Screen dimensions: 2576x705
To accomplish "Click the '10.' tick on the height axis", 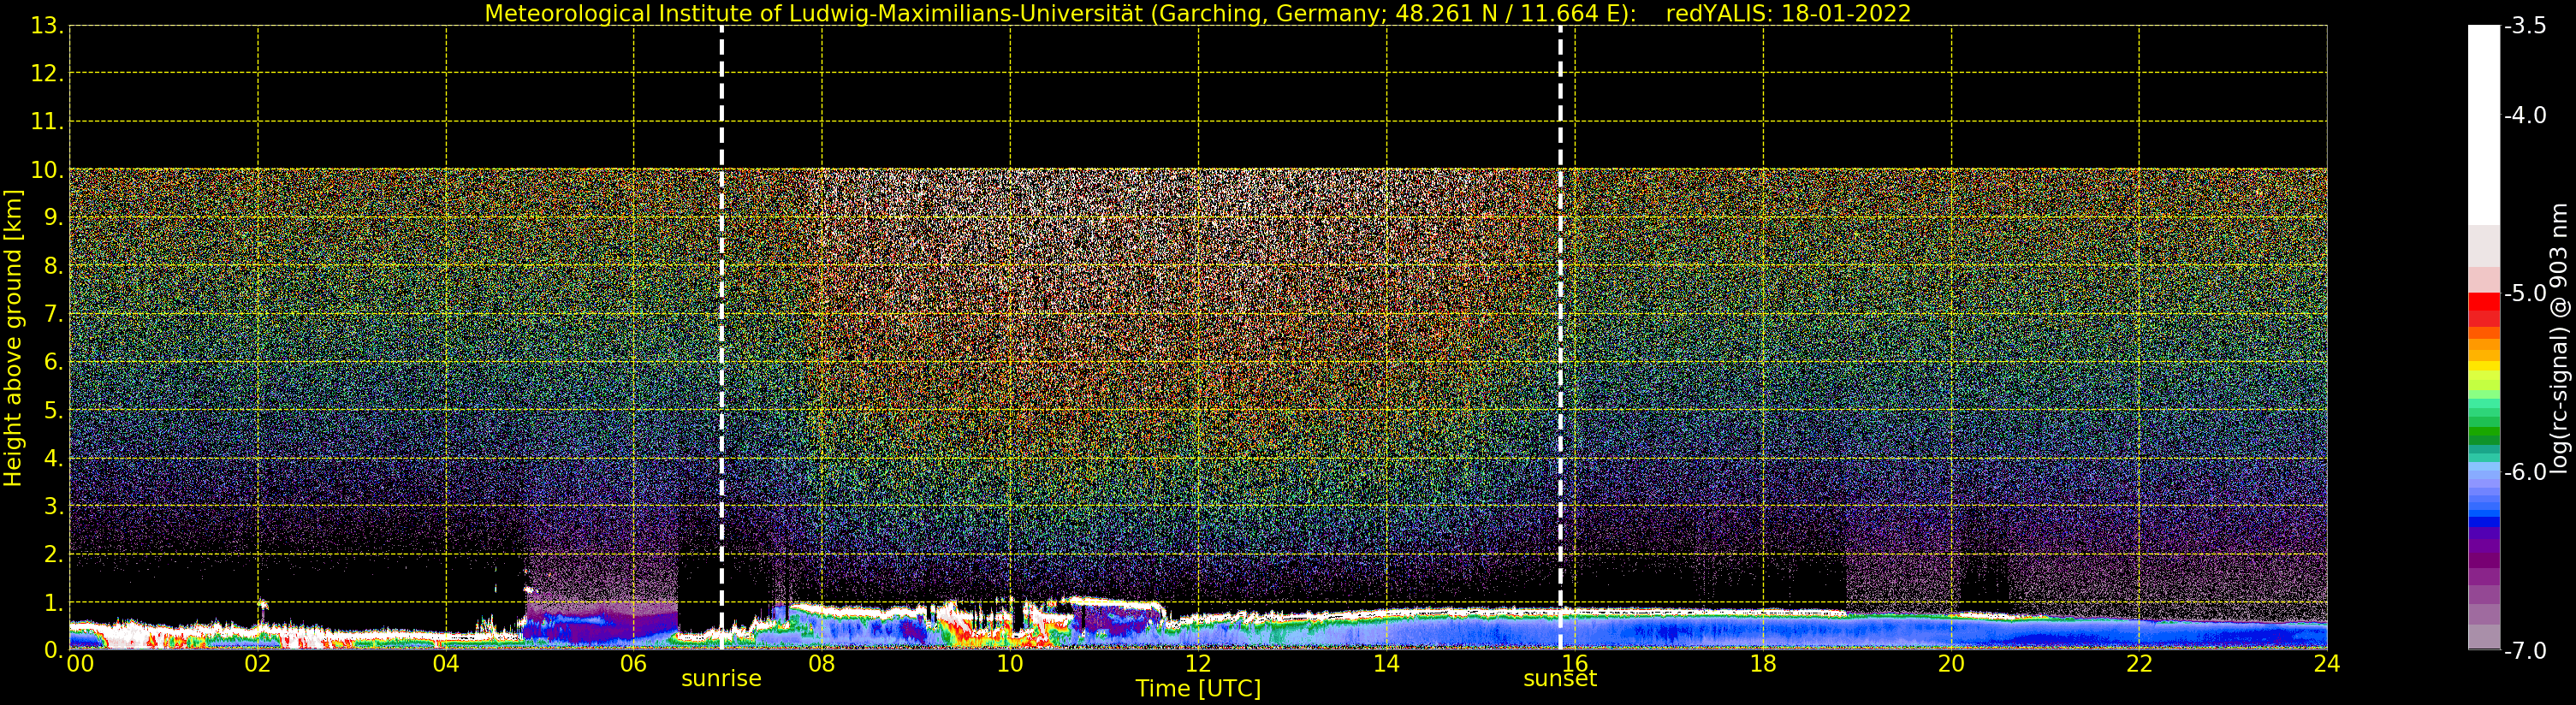I will pyautogui.click(x=47, y=170).
